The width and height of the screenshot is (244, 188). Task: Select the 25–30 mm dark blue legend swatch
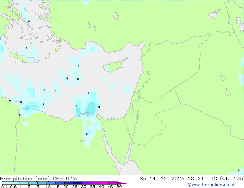[77, 183]
